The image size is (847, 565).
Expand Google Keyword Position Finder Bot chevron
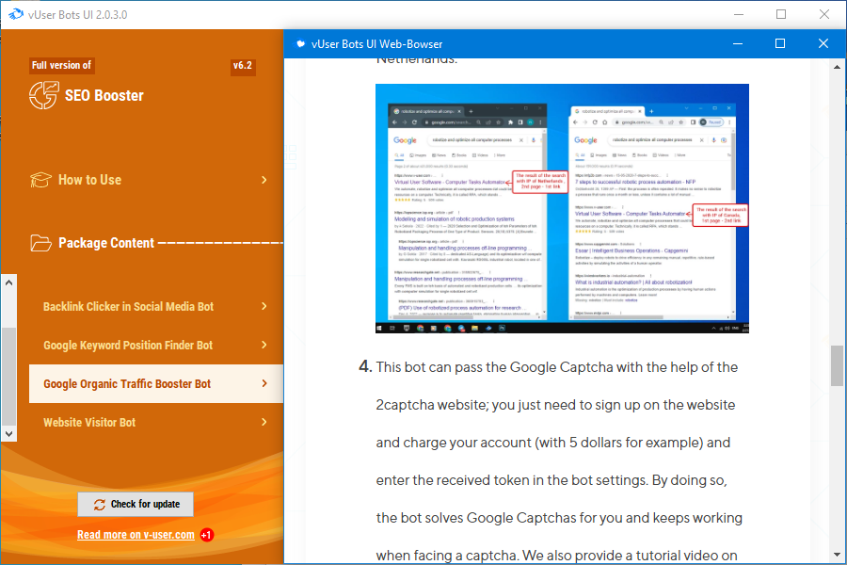click(264, 345)
